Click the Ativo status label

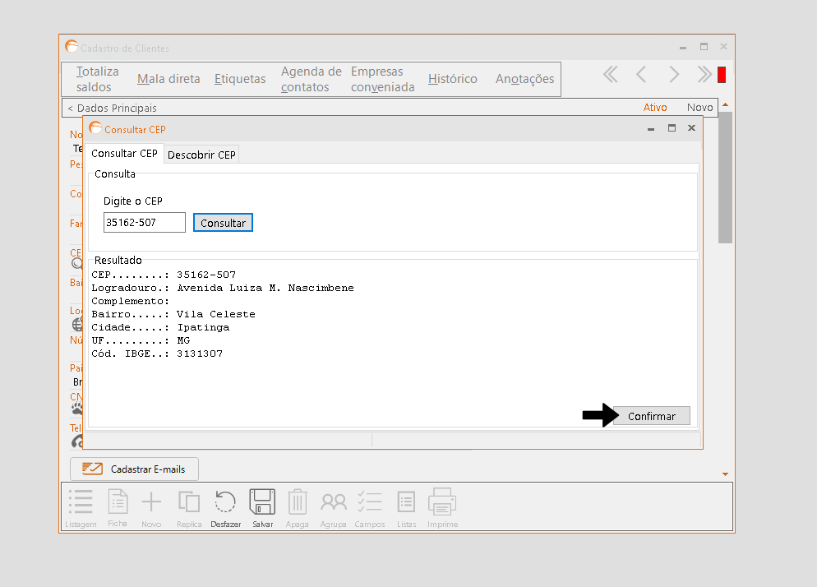pos(655,108)
